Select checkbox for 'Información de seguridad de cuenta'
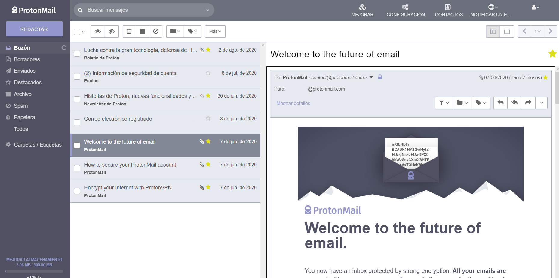Screen dimensions: 559x278 click(77, 77)
